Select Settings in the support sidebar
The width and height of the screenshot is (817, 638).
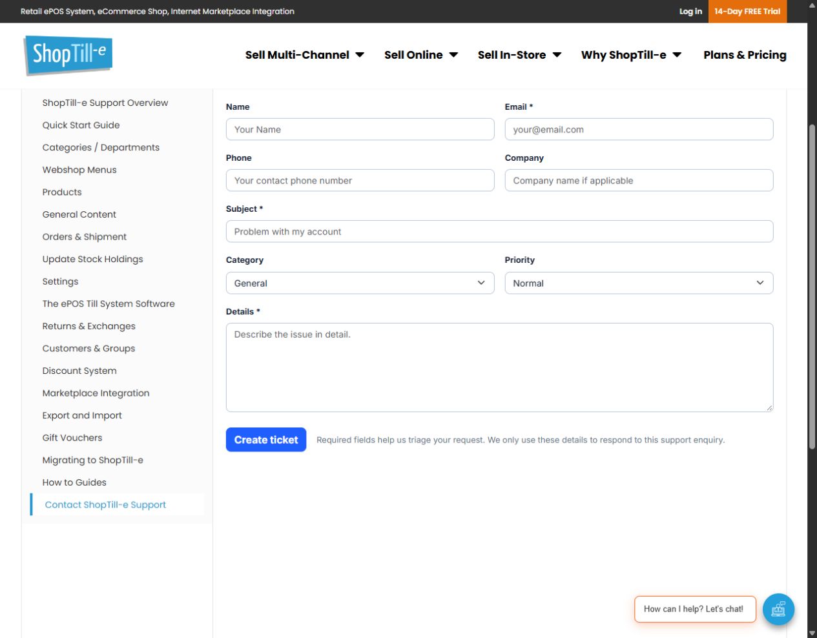click(60, 282)
